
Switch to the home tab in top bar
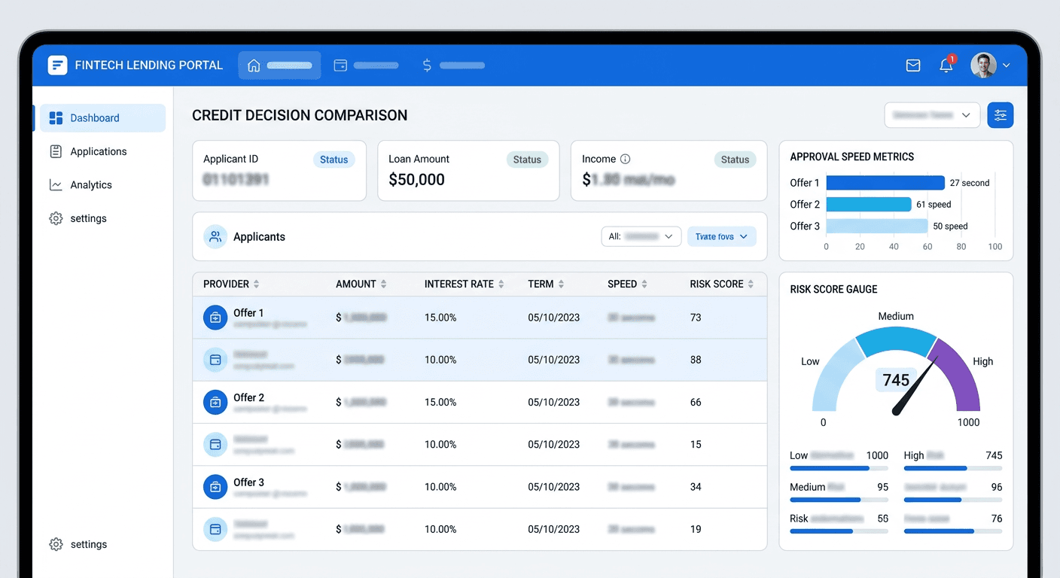point(279,65)
